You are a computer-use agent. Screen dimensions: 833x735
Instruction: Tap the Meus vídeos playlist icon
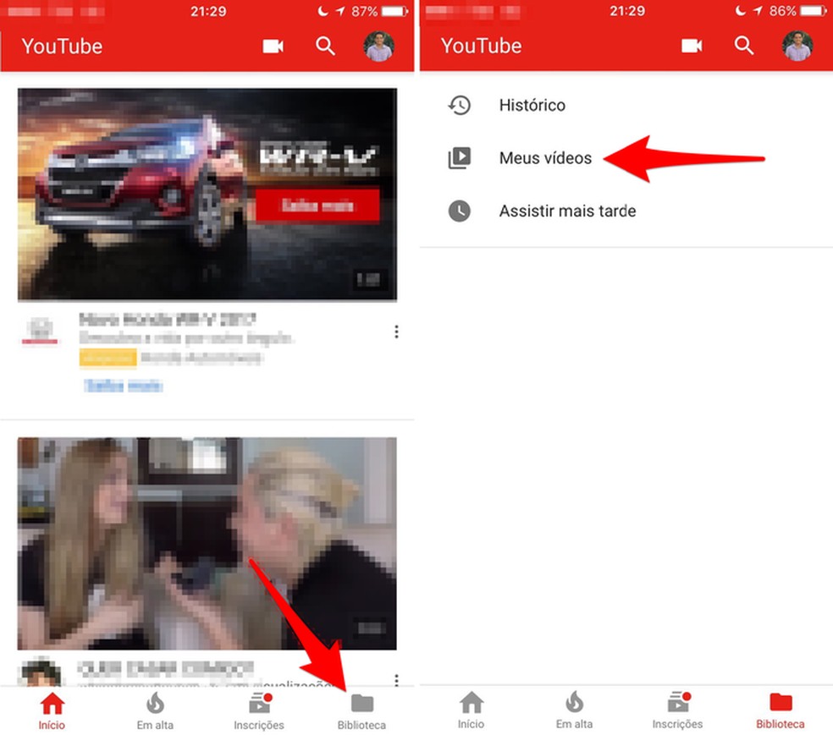460,158
